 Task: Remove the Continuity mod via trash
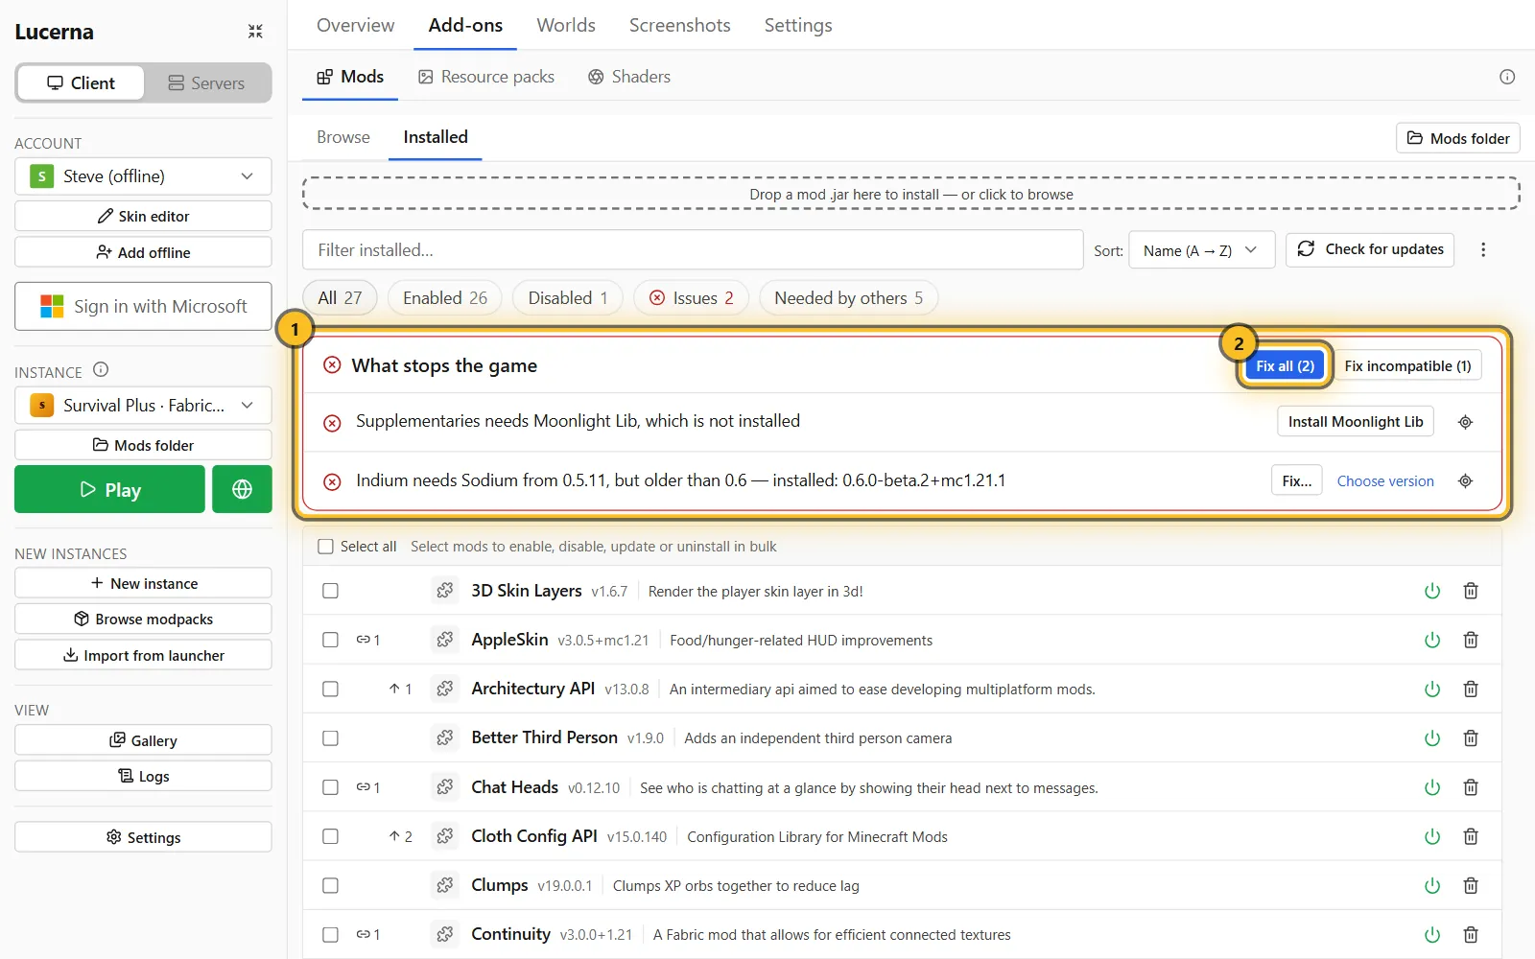pyautogui.click(x=1471, y=934)
